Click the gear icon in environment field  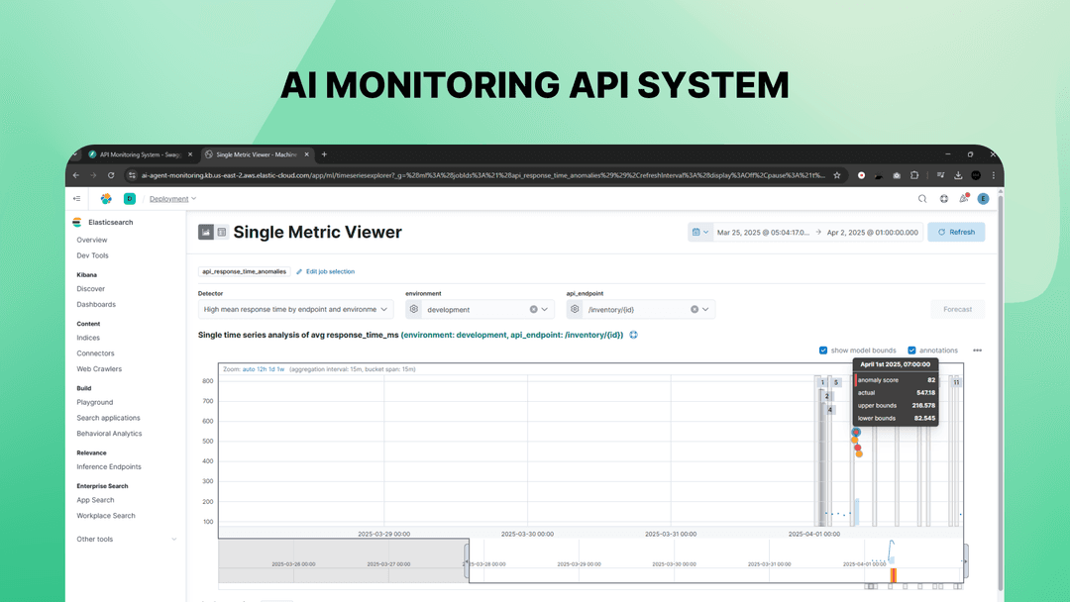(x=413, y=309)
